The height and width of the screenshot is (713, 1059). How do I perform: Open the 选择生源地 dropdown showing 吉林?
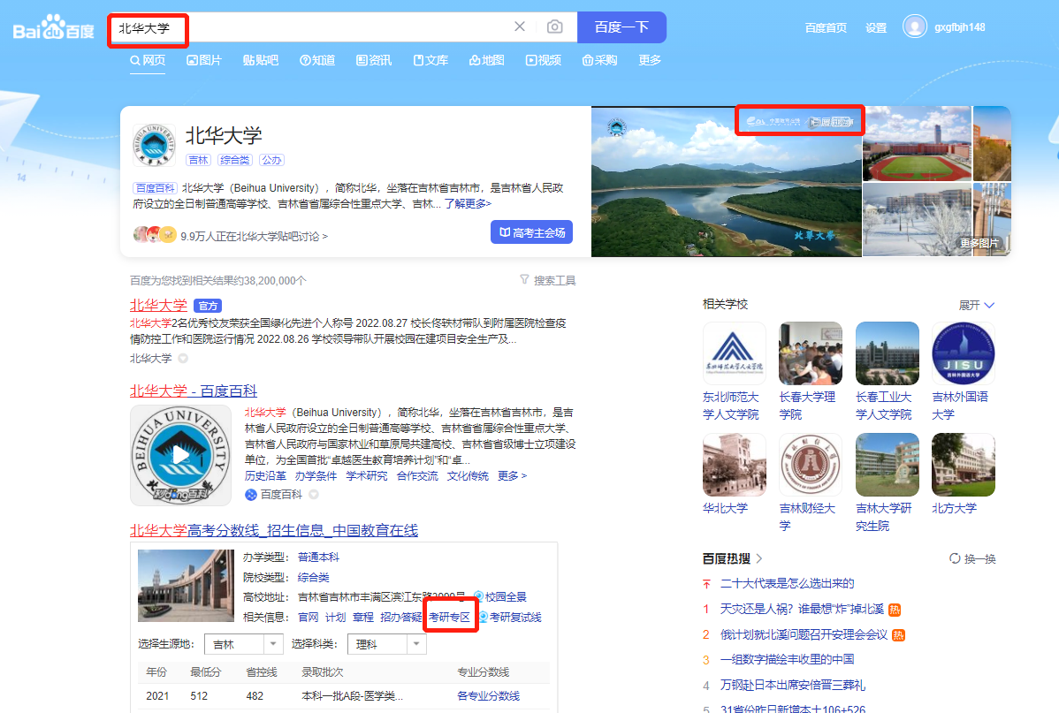pos(243,644)
